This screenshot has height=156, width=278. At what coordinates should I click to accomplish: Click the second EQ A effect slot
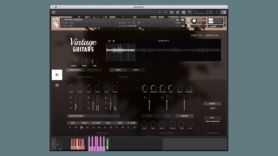[108, 123]
